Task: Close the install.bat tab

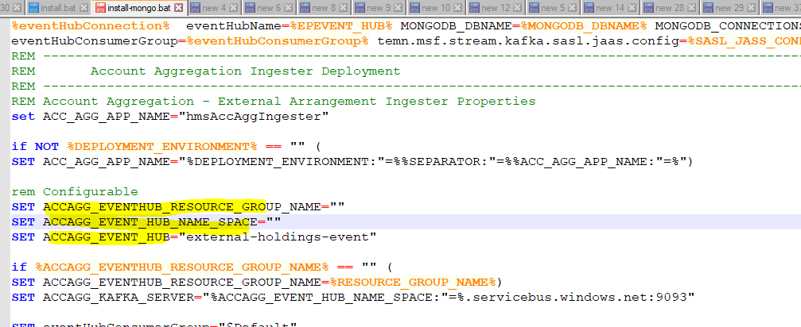Action: tap(84, 8)
